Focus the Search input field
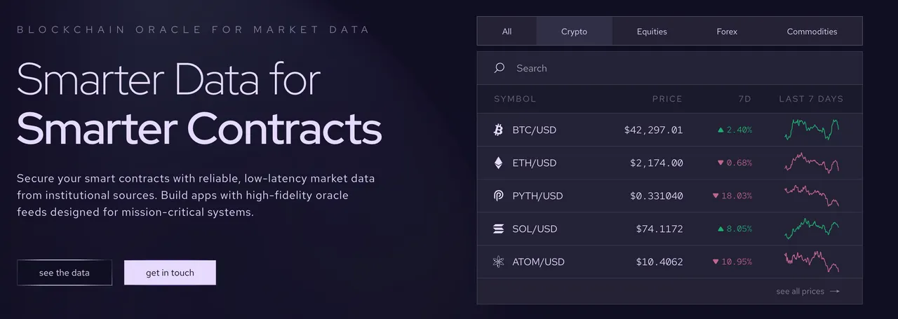898x319 pixels. [x=669, y=68]
